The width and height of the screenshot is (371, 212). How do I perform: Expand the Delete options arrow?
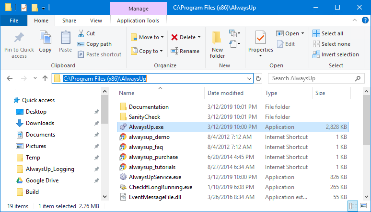coord(199,37)
